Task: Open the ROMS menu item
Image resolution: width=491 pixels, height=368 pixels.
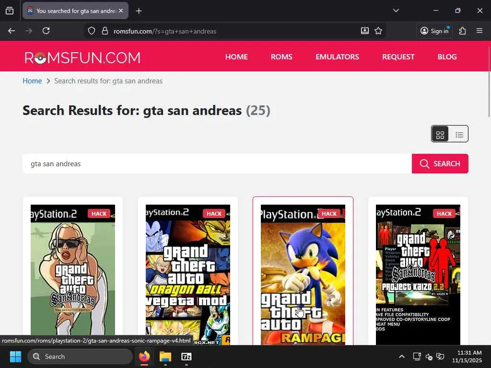Action: coord(281,57)
